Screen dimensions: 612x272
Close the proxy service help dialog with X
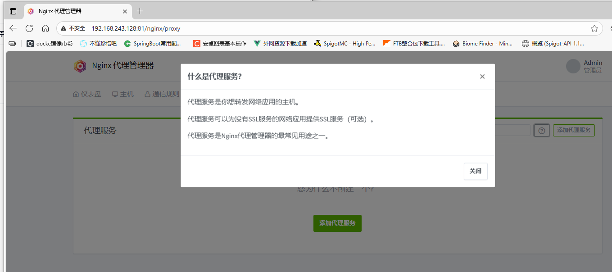(x=482, y=77)
